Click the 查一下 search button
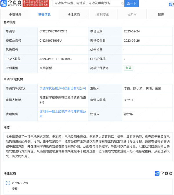The width and height of the screenshot is (174, 195). tap(131, 3)
